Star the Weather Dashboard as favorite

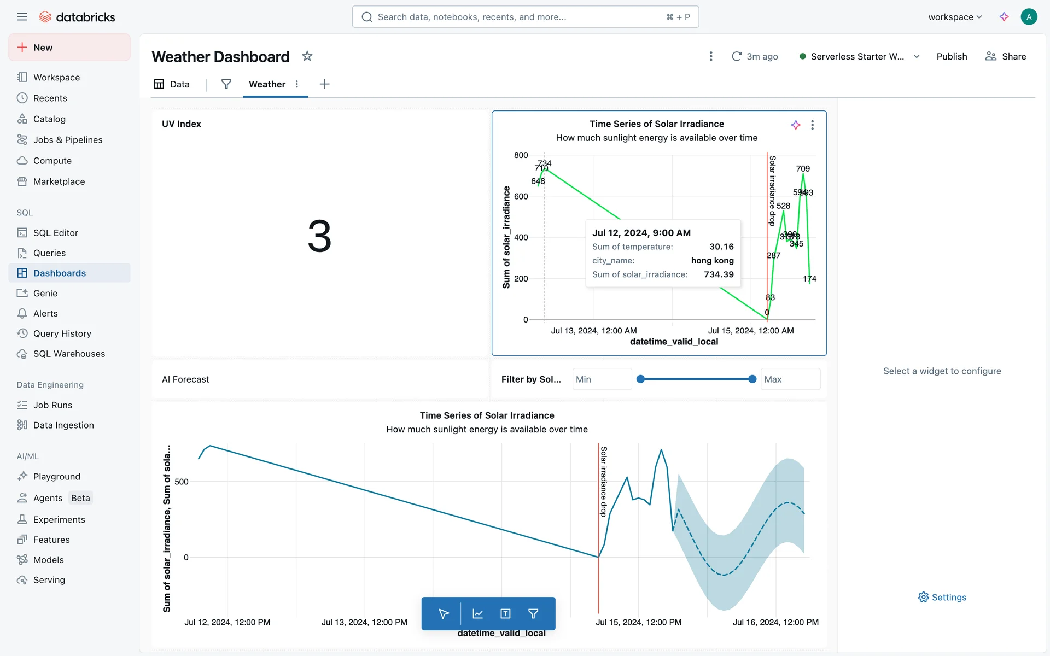[307, 56]
